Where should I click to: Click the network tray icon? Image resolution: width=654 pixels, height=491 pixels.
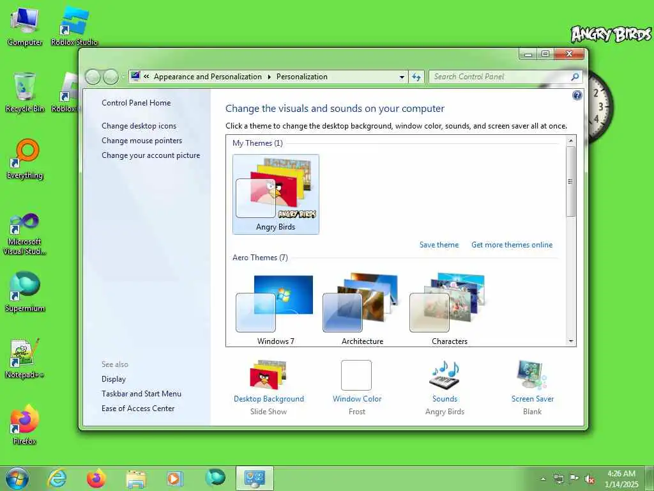(x=558, y=479)
